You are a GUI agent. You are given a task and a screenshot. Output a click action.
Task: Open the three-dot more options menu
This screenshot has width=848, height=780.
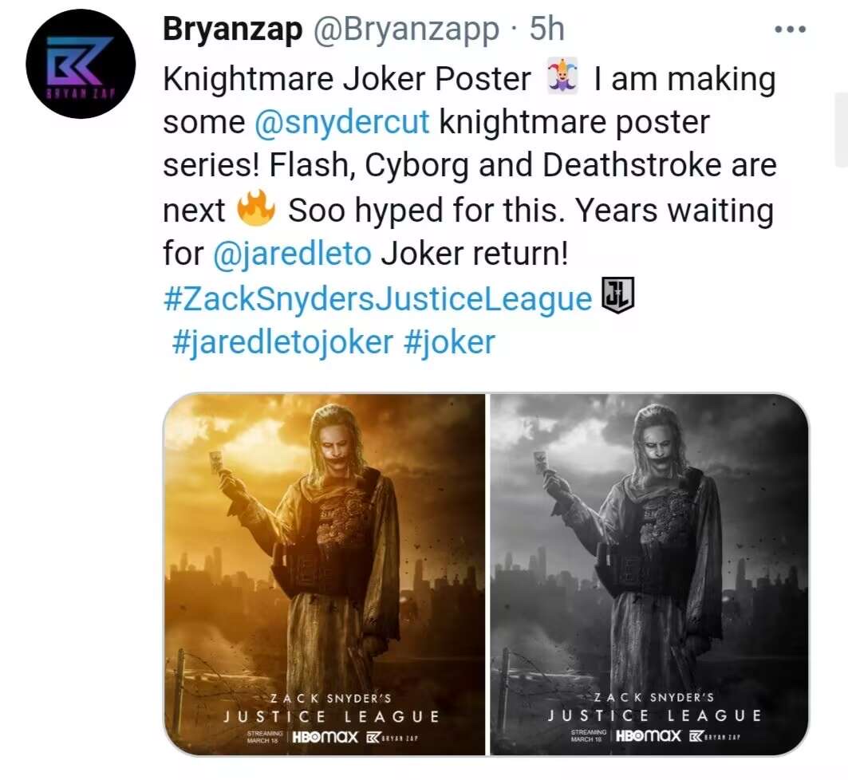tap(791, 30)
